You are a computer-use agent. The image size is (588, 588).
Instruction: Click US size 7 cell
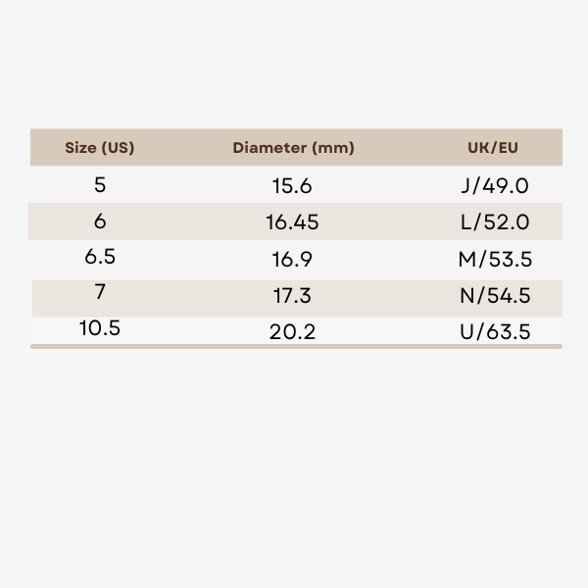pyautogui.click(x=100, y=292)
